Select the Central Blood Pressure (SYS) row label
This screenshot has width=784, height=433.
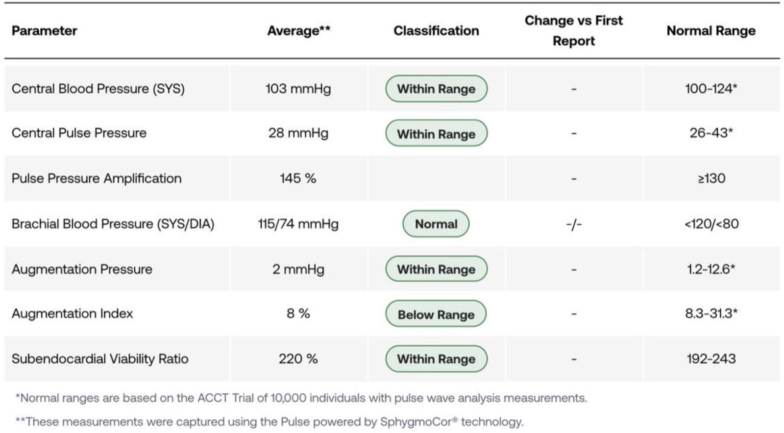point(98,89)
